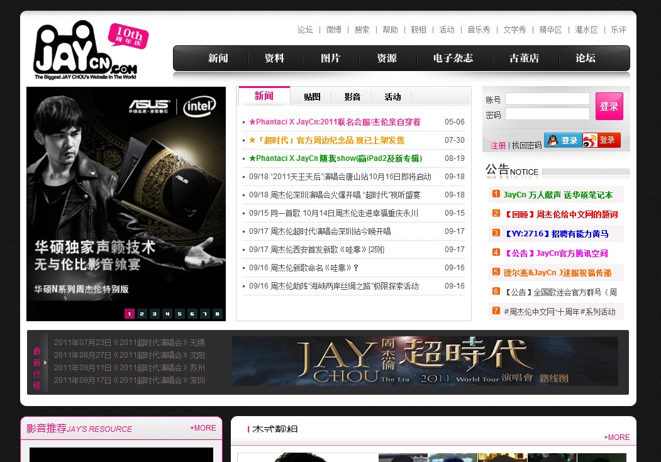Screen dimensions: 661x462
Task: Open news Phantaci X JayCn:2011联名会服
Action: pyautogui.click(x=335, y=122)
